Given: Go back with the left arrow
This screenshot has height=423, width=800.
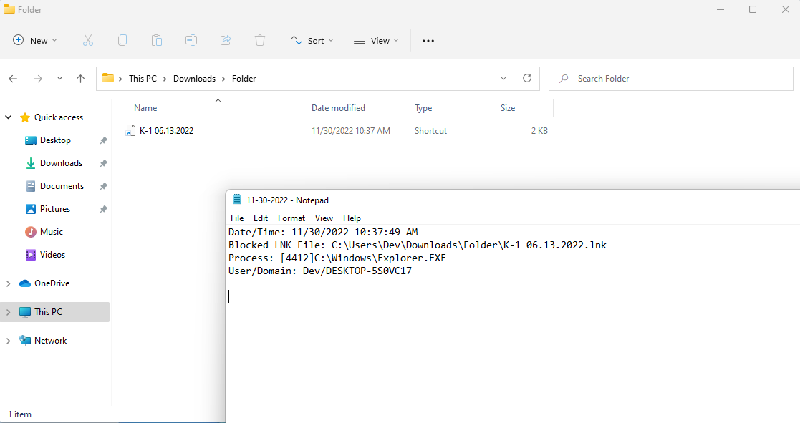Looking at the screenshot, I should coord(13,79).
